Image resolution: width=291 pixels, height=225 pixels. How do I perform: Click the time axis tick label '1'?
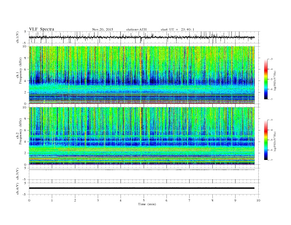click(x=52, y=200)
